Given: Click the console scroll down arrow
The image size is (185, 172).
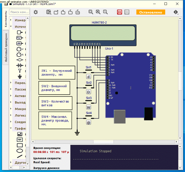Looking at the screenshot, I should [x=180, y=168].
